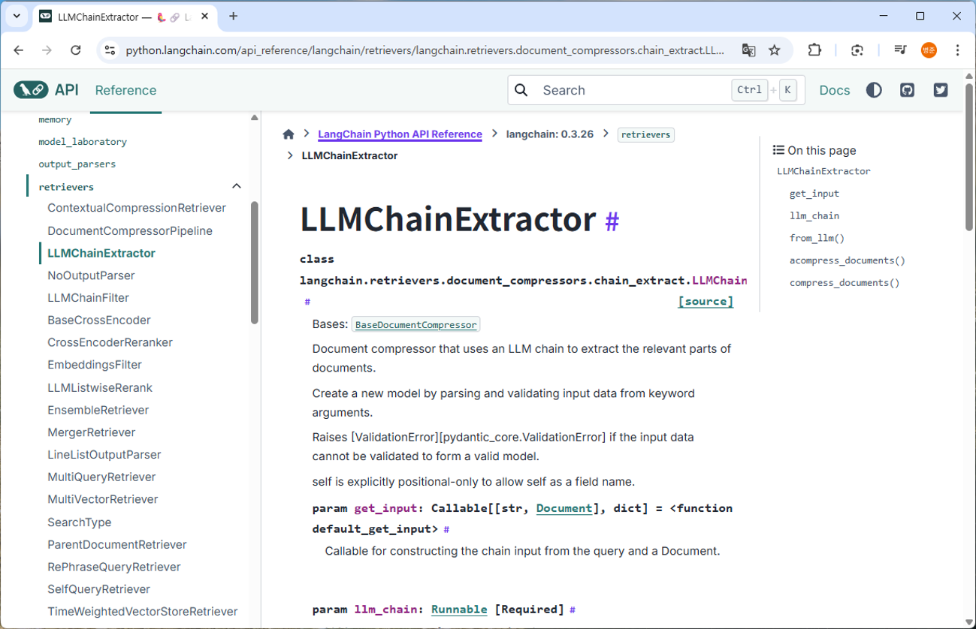
Task: Reload the page with refresh icon
Action: click(75, 50)
